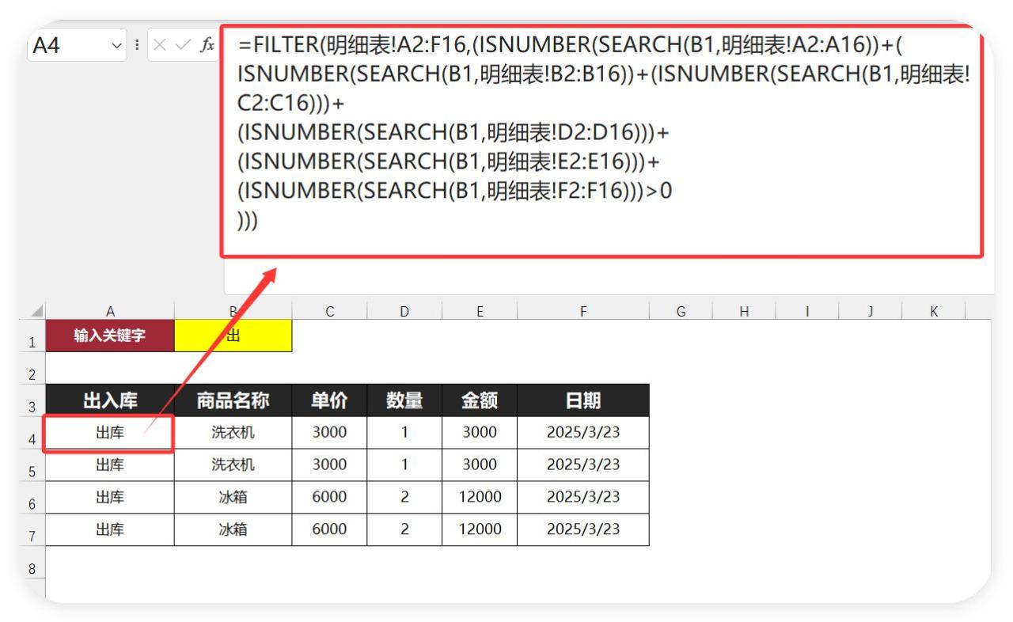Select row 4 header
This screenshot has width=1013, height=622.
[x=33, y=433]
